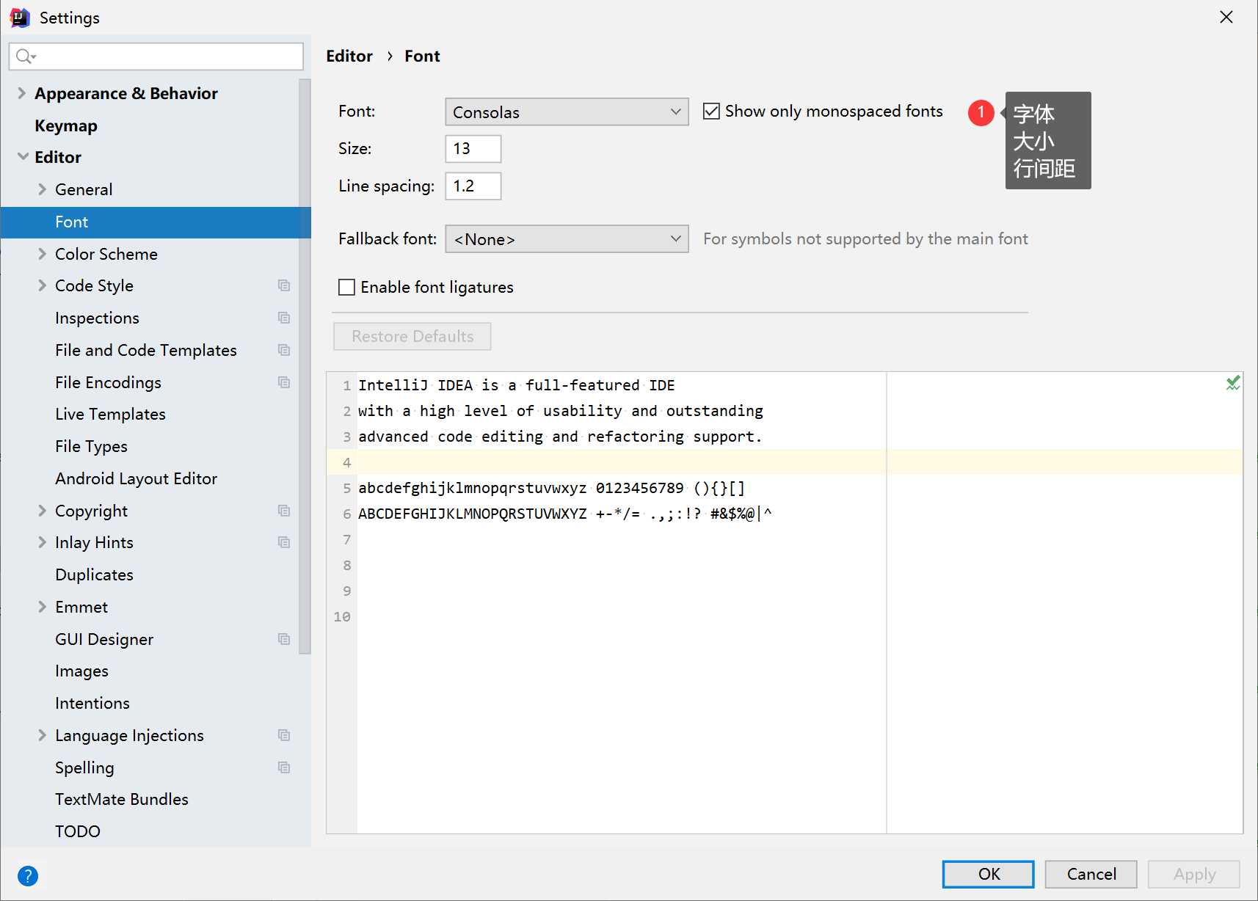Expand the General tree node

click(x=42, y=189)
